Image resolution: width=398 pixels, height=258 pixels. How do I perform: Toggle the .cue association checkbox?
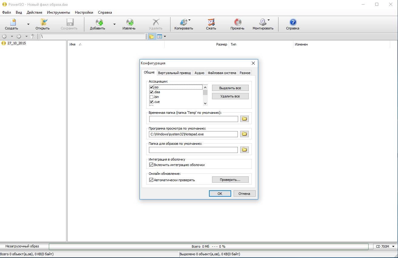coord(151,102)
